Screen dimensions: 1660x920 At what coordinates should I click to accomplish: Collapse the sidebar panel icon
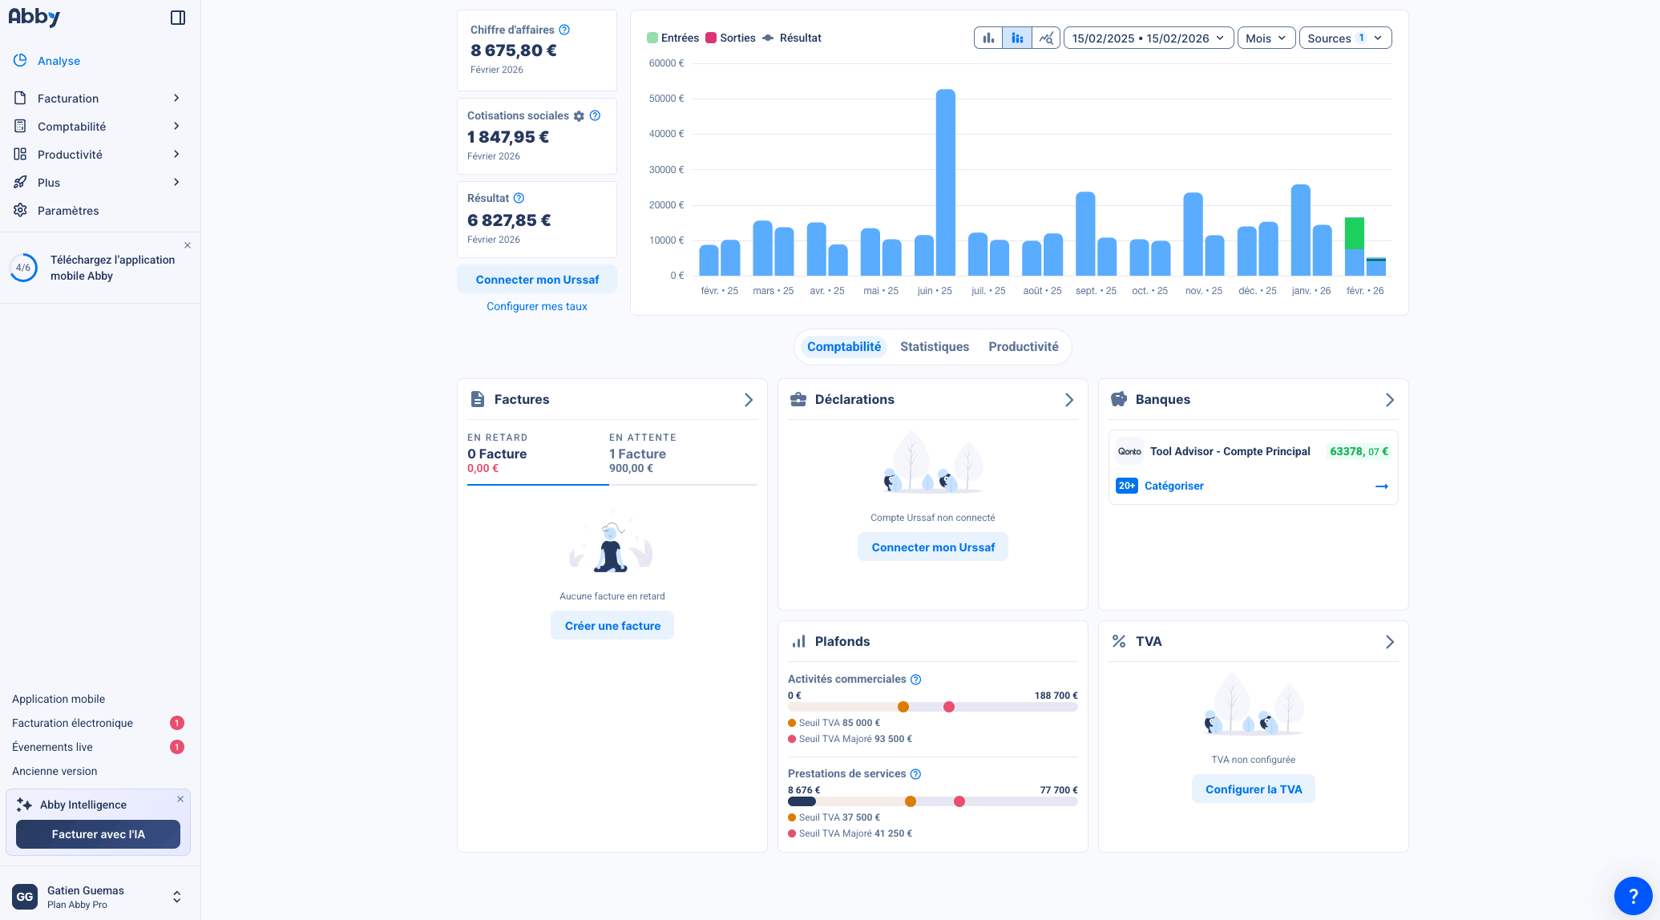(x=178, y=18)
